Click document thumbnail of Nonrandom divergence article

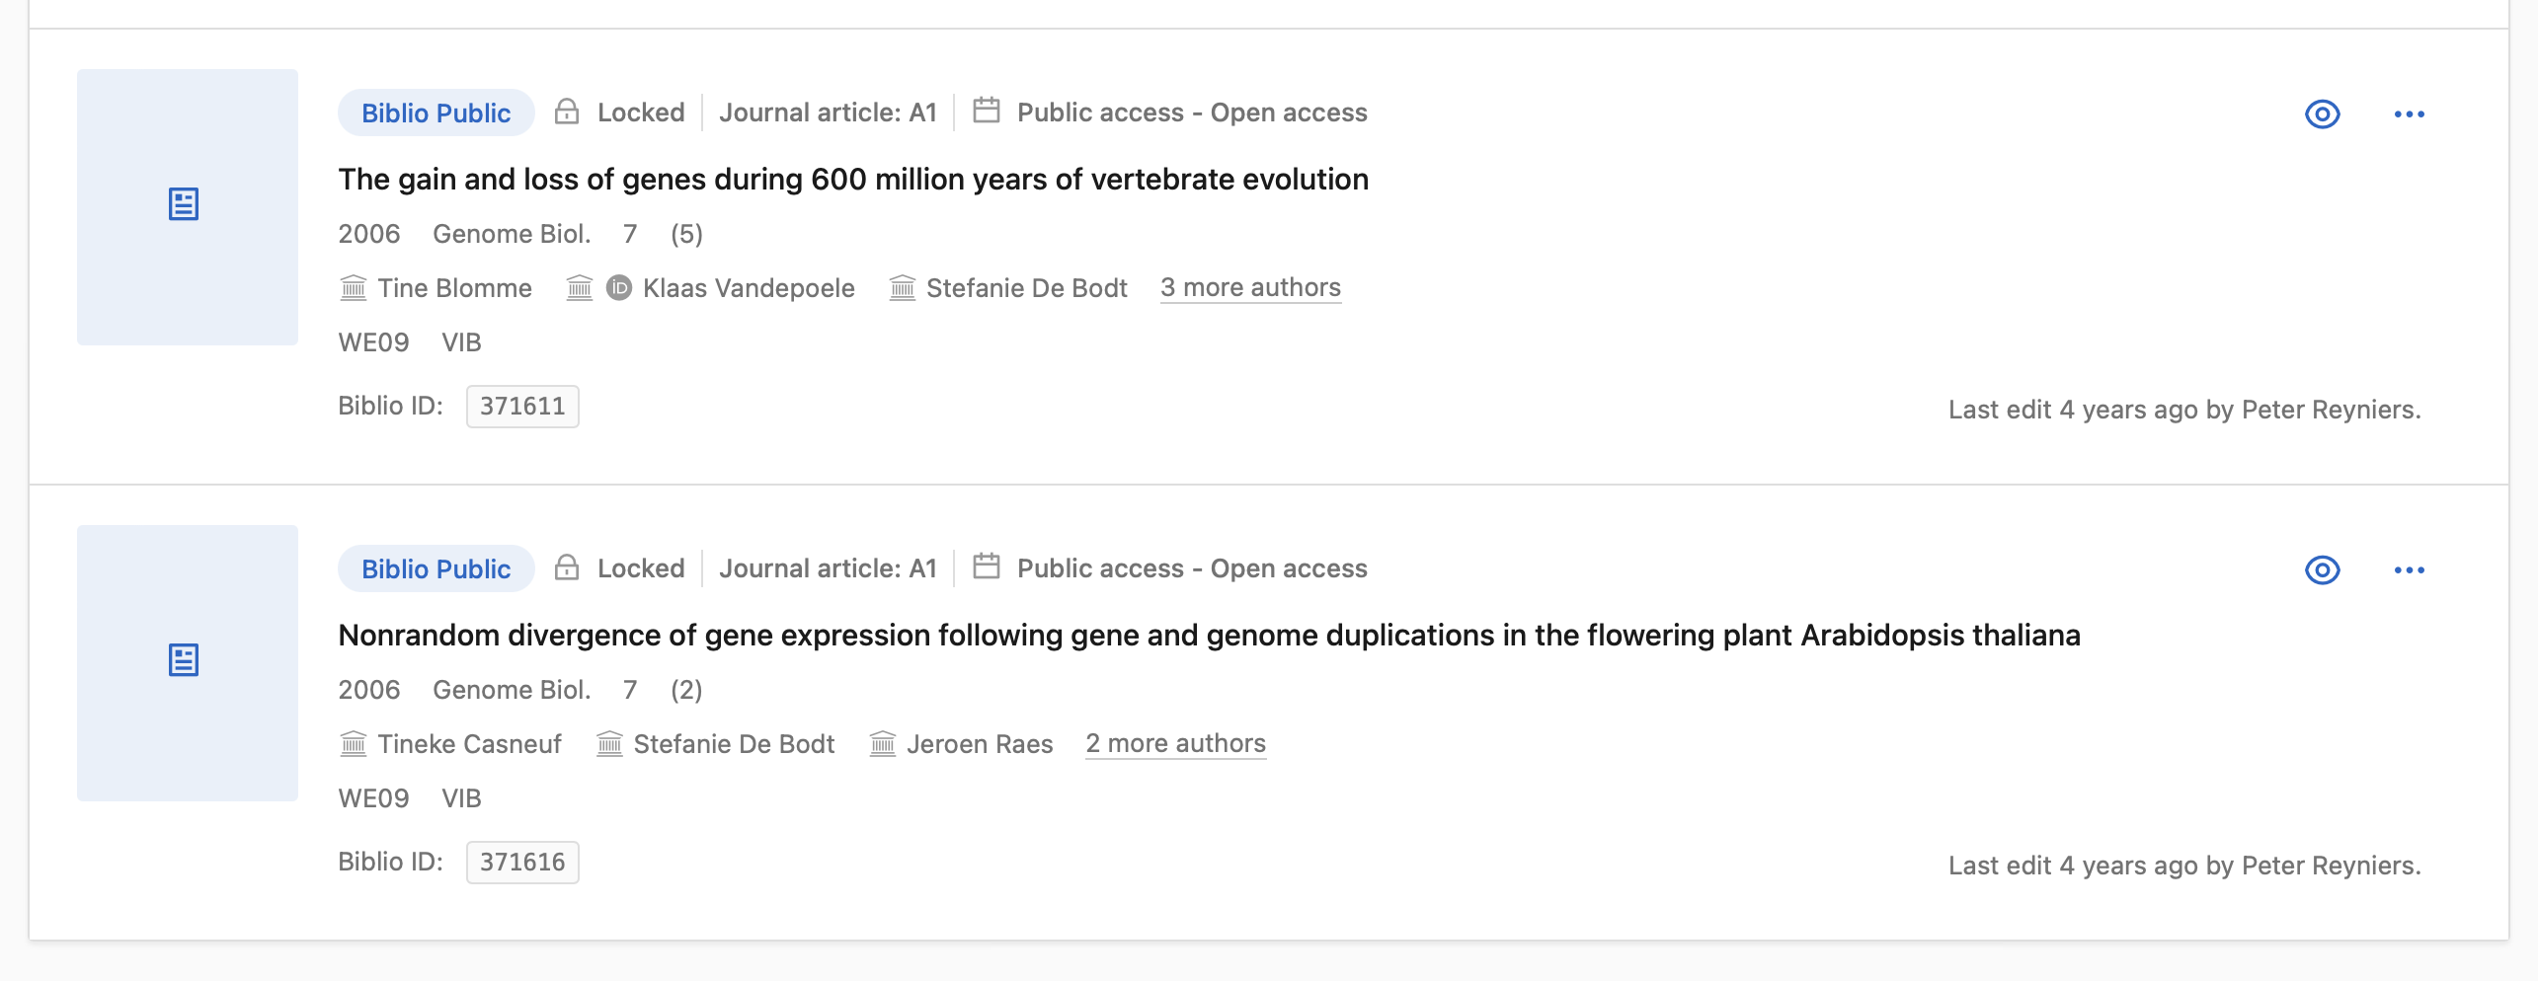(187, 662)
